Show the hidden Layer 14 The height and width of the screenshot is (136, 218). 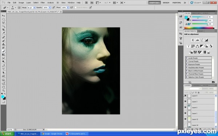coord(185,125)
